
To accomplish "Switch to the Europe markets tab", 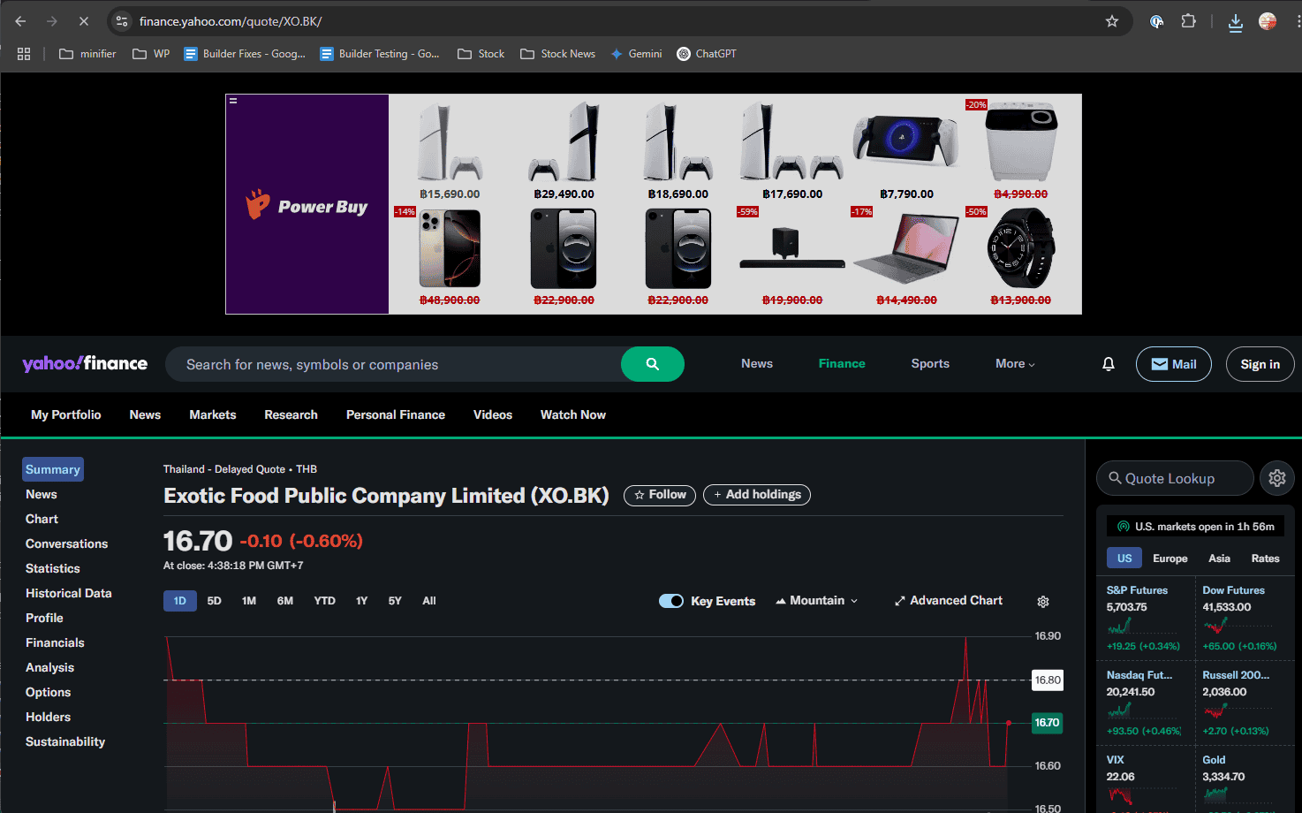I will [1170, 558].
